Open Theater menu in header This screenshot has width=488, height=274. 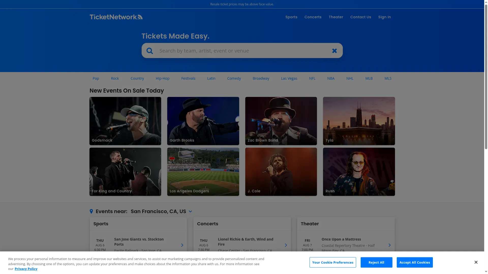tap(336, 17)
